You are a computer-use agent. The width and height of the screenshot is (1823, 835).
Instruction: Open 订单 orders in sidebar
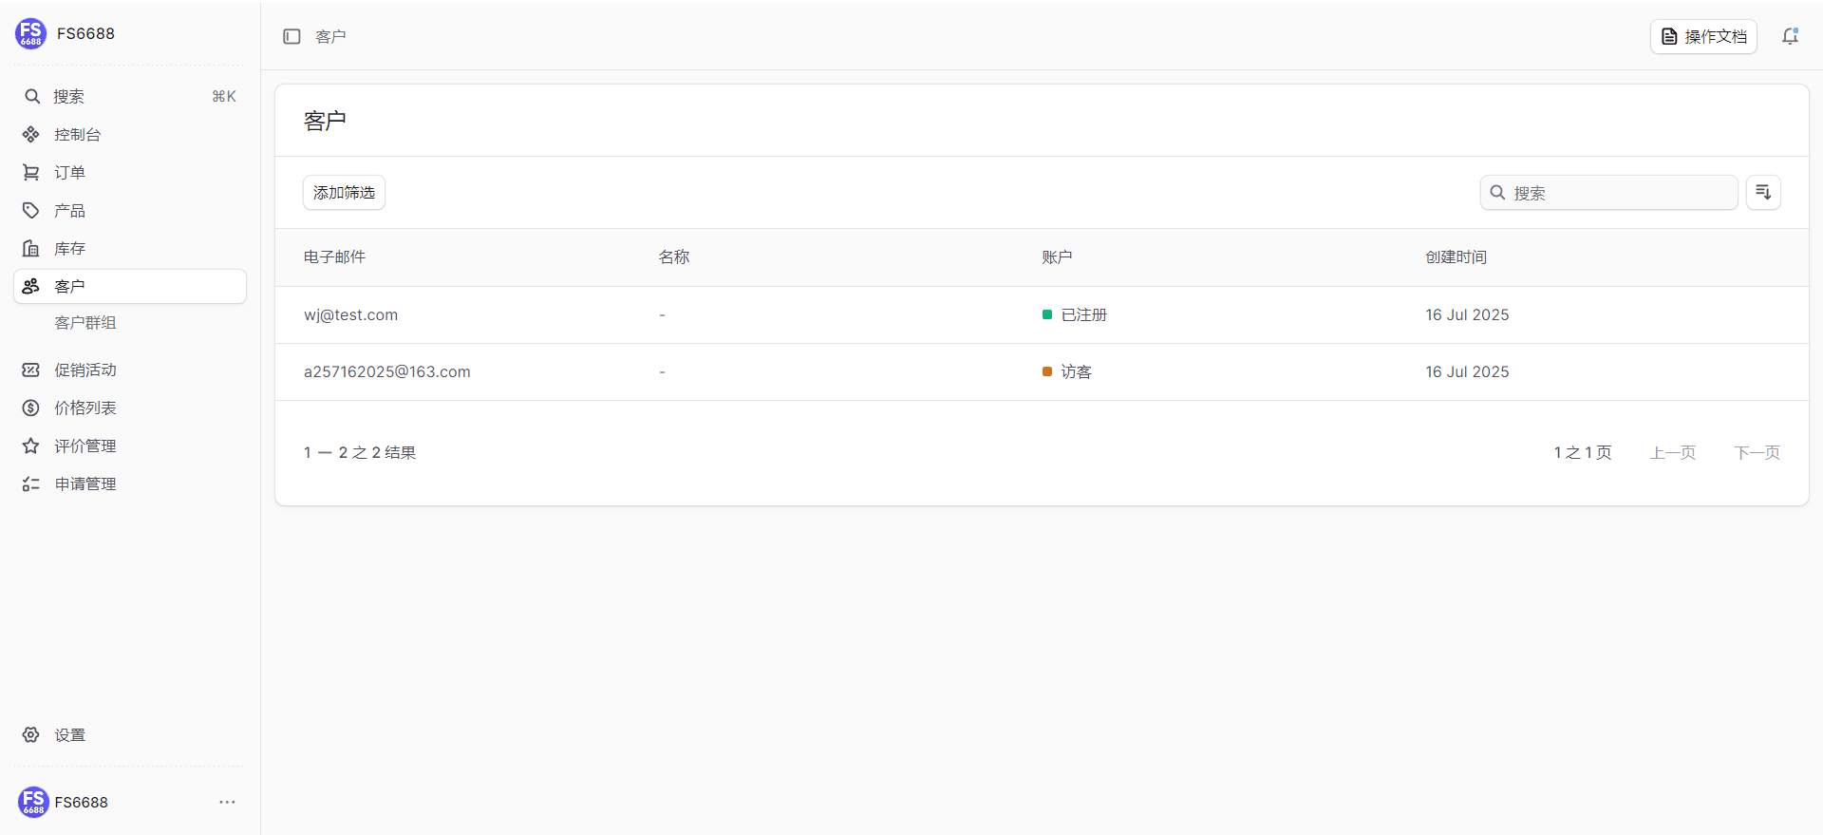coord(69,172)
